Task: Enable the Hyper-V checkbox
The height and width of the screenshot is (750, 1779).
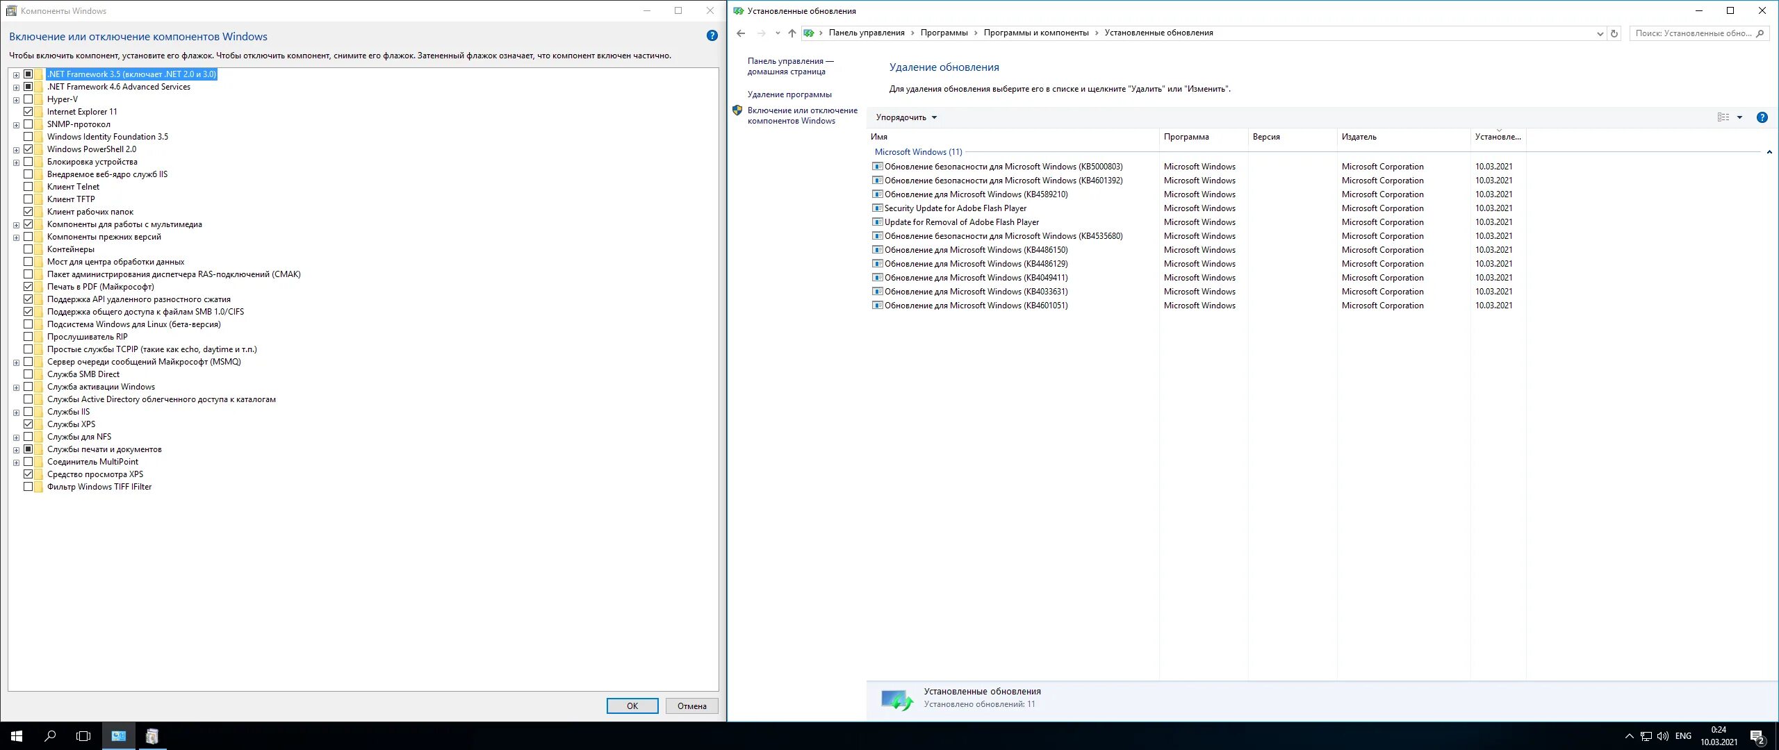Action: pyautogui.click(x=28, y=99)
